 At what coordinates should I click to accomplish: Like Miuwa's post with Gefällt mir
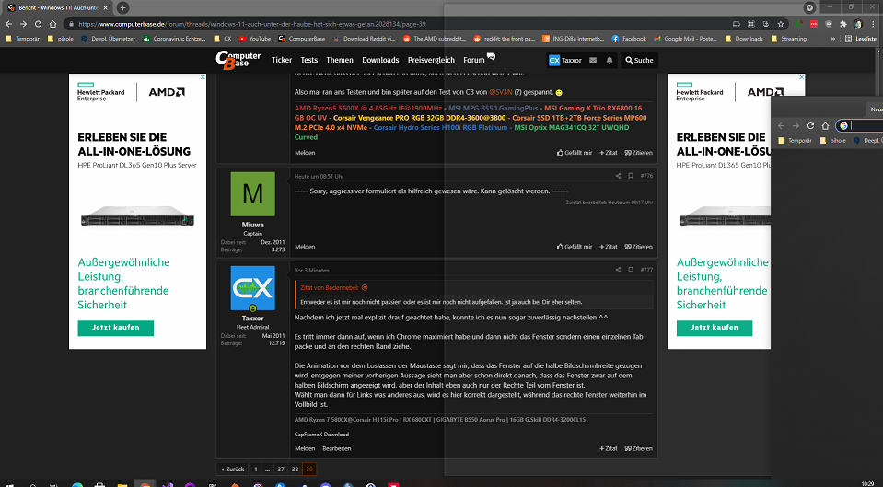pos(575,247)
